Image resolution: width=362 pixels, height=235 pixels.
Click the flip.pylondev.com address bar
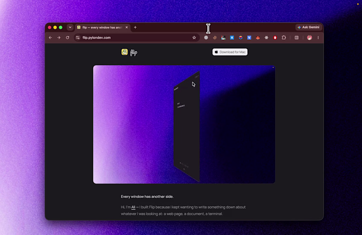pyautogui.click(x=136, y=38)
